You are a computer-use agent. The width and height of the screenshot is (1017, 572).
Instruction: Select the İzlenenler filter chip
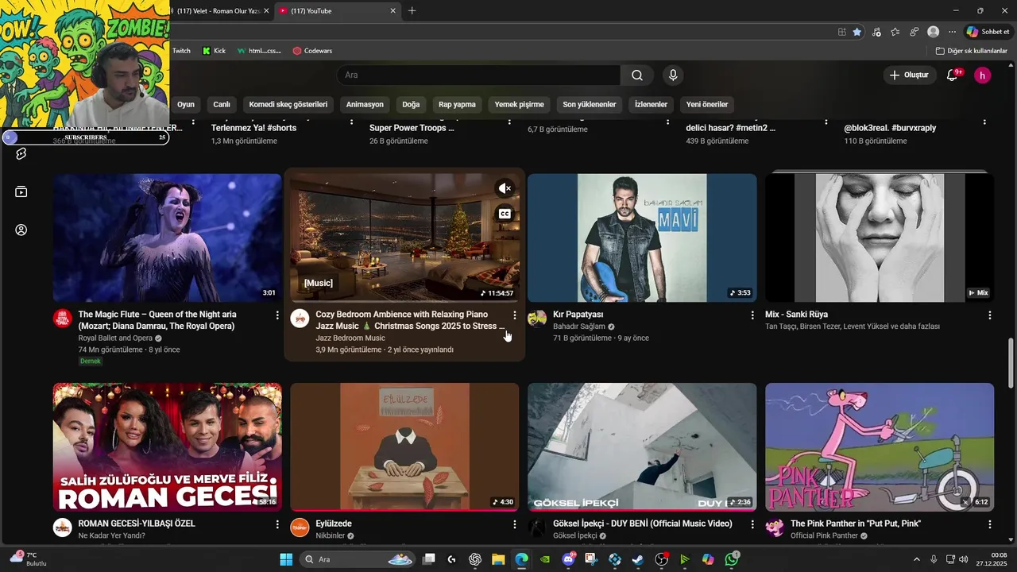[651, 104]
